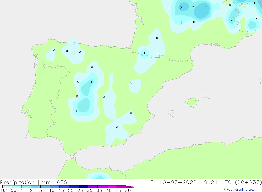The width and height of the screenshot is (262, 192).
Task: Choose the 2–5 mm legend color swatch
Action: tap(36, 187)
